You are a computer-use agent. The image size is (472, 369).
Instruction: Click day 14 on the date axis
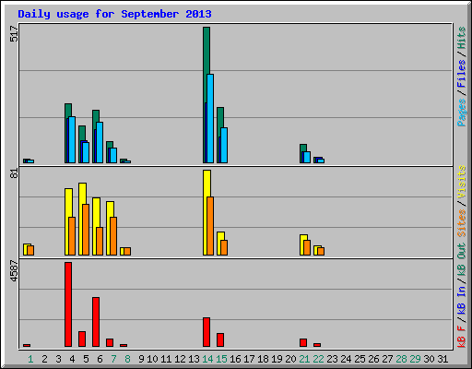point(207,359)
